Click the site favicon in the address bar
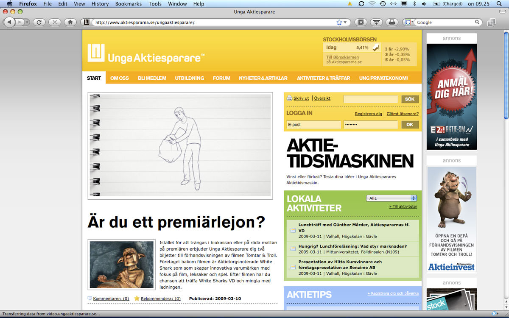Image resolution: width=509 pixels, height=318 pixels. tap(87, 22)
